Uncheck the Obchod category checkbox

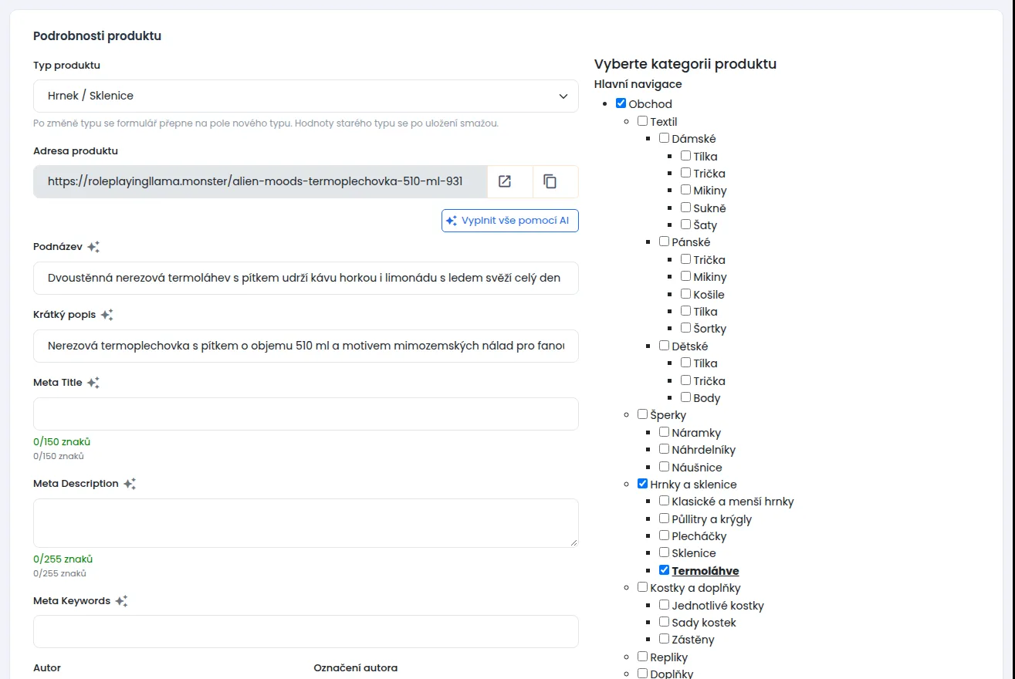621,103
